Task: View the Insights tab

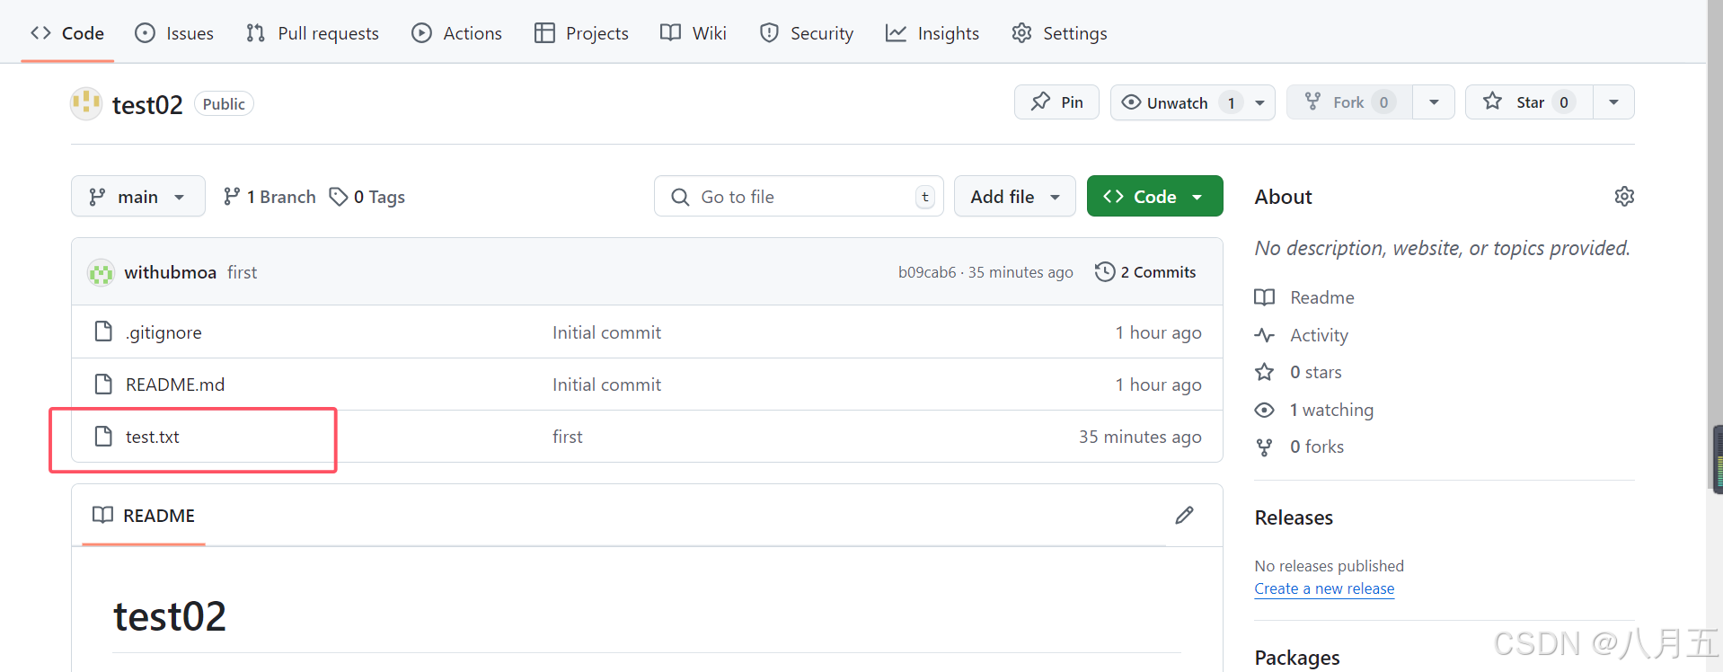Action: (x=932, y=33)
